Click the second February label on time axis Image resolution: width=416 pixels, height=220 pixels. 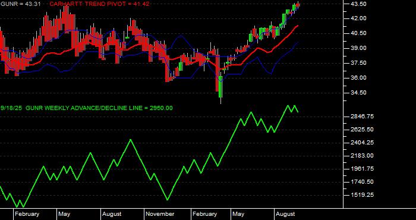(x=204, y=214)
